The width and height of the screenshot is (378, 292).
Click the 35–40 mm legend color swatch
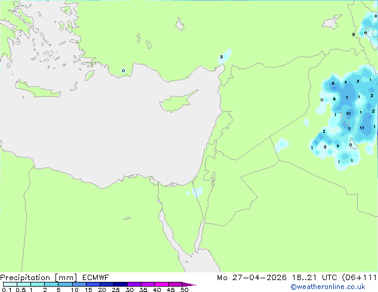(147, 284)
